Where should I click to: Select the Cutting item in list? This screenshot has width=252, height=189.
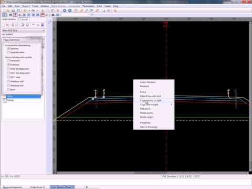point(10,100)
